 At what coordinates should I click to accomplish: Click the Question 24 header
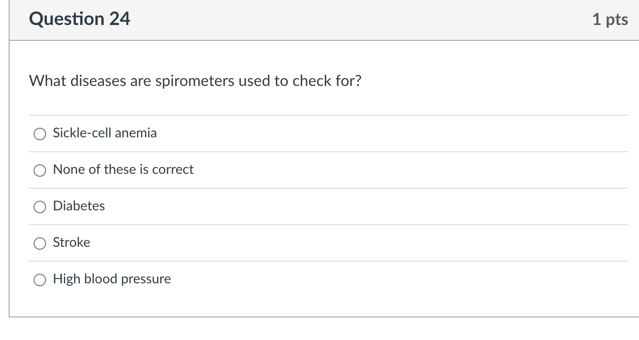point(80,19)
